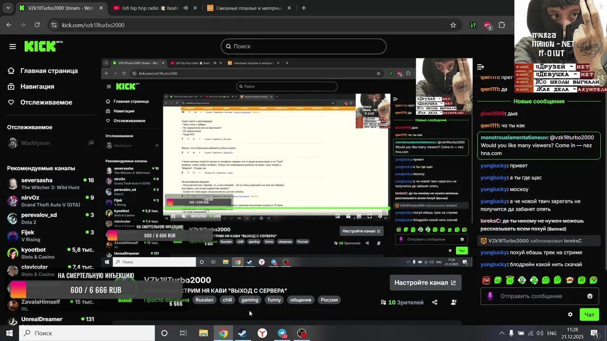The image size is (607, 341).
Task: Open the Kick hamburger sidebar menu
Action: pos(13,46)
